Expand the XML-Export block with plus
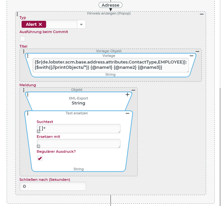Screen dimensions: 221x206 point(127,95)
